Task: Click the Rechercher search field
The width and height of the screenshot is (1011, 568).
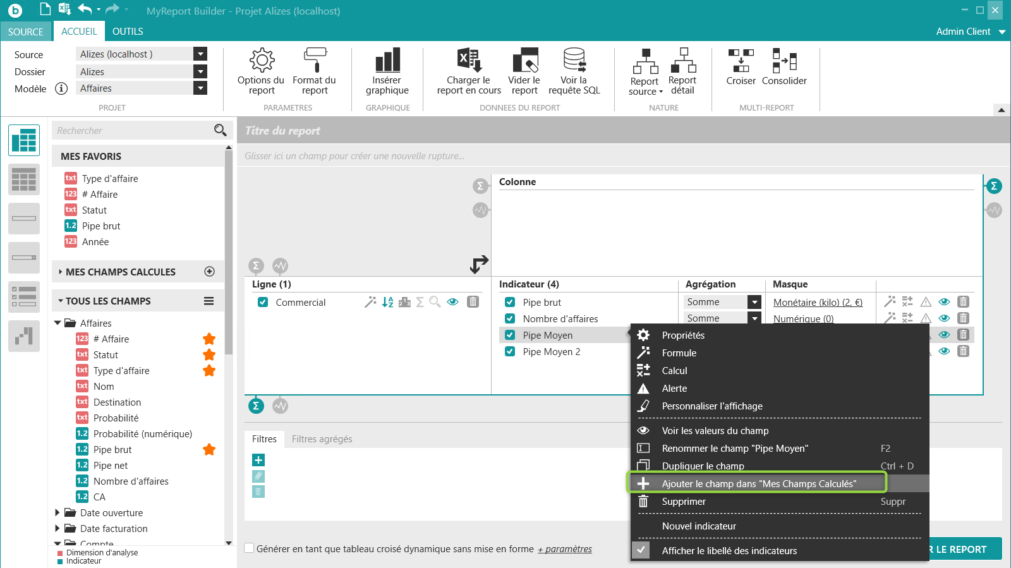Action: pyautogui.click(x=133, y=131)
